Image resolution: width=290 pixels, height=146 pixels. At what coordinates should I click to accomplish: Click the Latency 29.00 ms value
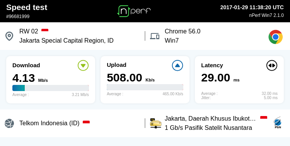pos(220,78)
